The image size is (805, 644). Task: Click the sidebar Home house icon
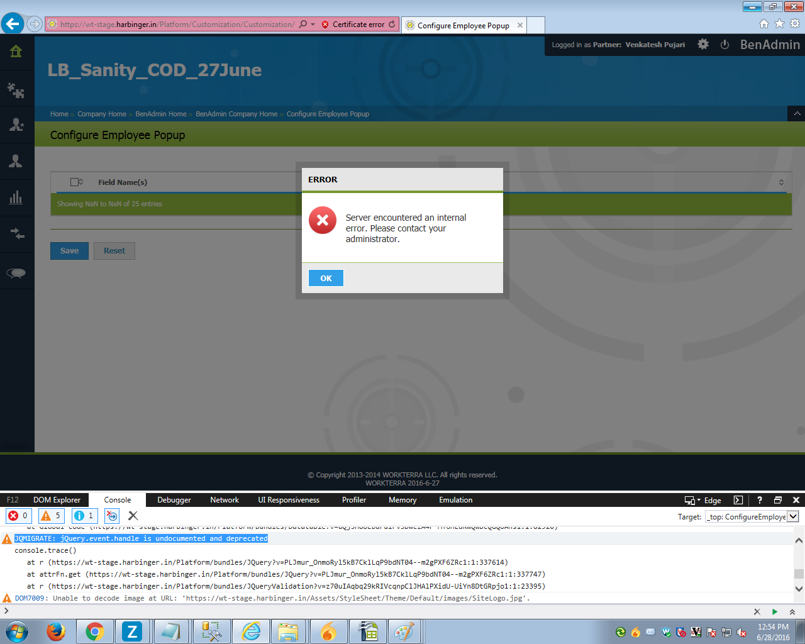(16, 52)
